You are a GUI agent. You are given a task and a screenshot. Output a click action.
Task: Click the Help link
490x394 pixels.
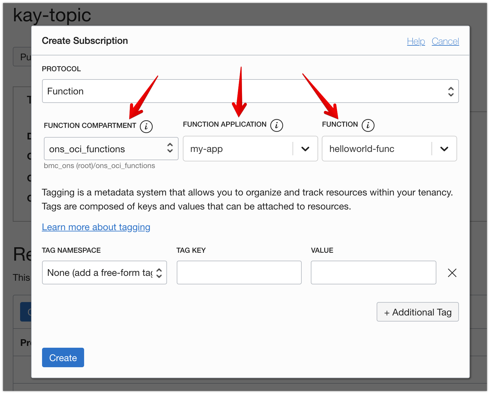point(416,41)
